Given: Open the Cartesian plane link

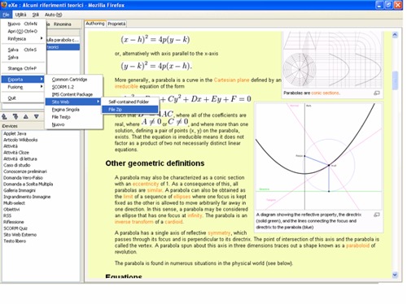Looking at the screenshot, I should (231, 80).
